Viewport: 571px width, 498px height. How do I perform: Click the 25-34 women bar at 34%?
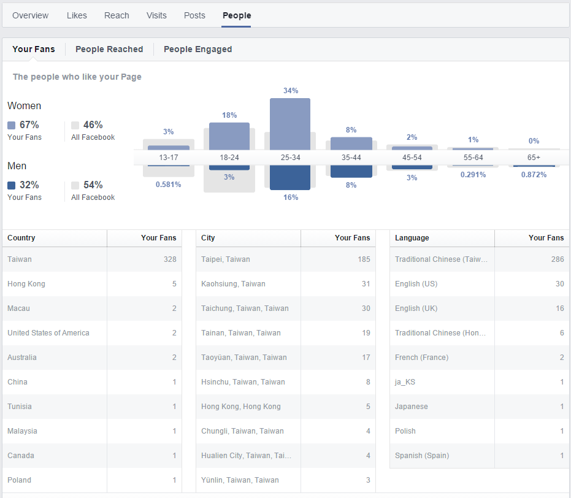290,123
